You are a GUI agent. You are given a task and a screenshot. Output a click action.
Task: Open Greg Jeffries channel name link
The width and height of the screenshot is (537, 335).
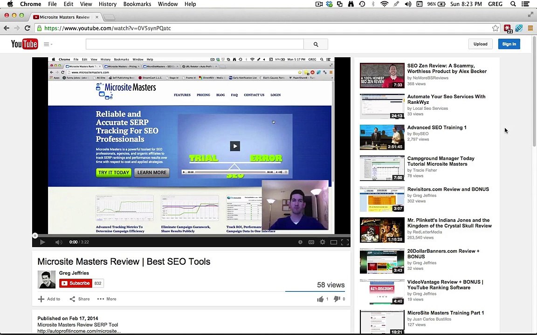coord(74,273)
